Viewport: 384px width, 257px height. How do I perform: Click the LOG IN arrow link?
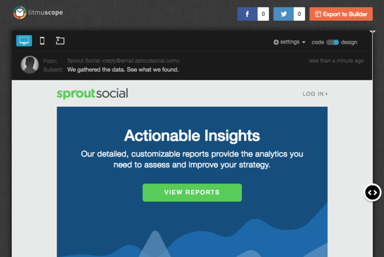(x=315, y=94)
